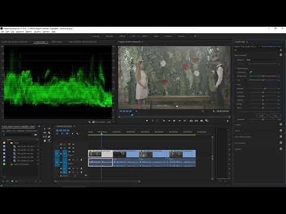Click the Lift button
Image resolution: width=286 pixels, height=214 pixels.
[191, 121]
